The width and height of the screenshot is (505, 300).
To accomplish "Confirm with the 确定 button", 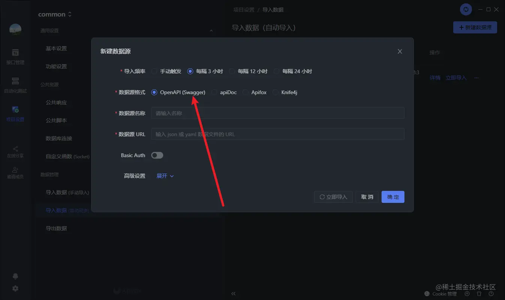I will [393, 197].
